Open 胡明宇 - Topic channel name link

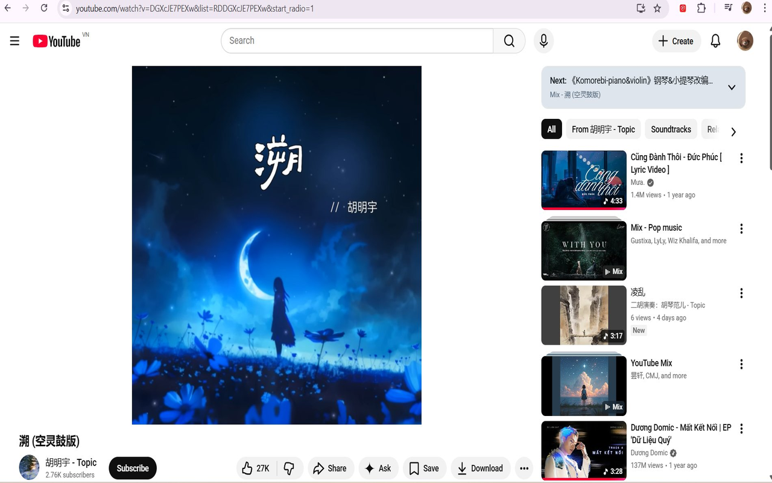click(x=71, y=462)
